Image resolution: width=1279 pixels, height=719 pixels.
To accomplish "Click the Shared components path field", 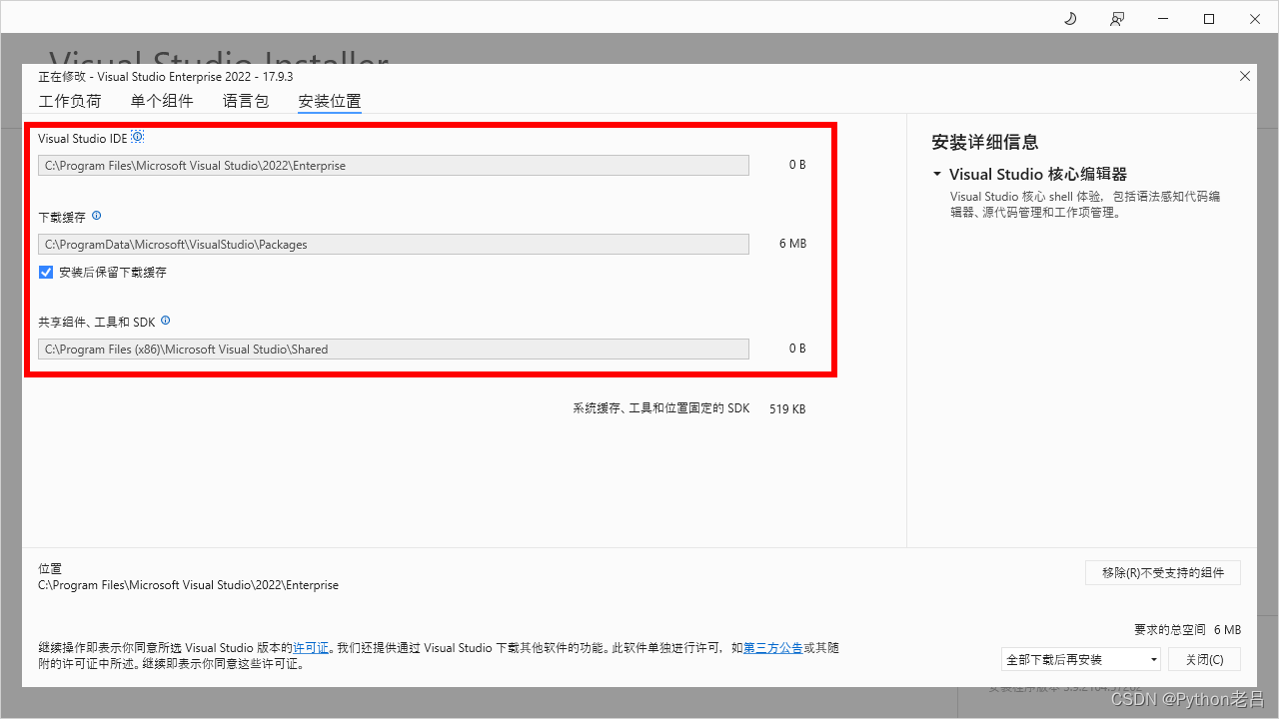I will (x=394, y=349).
